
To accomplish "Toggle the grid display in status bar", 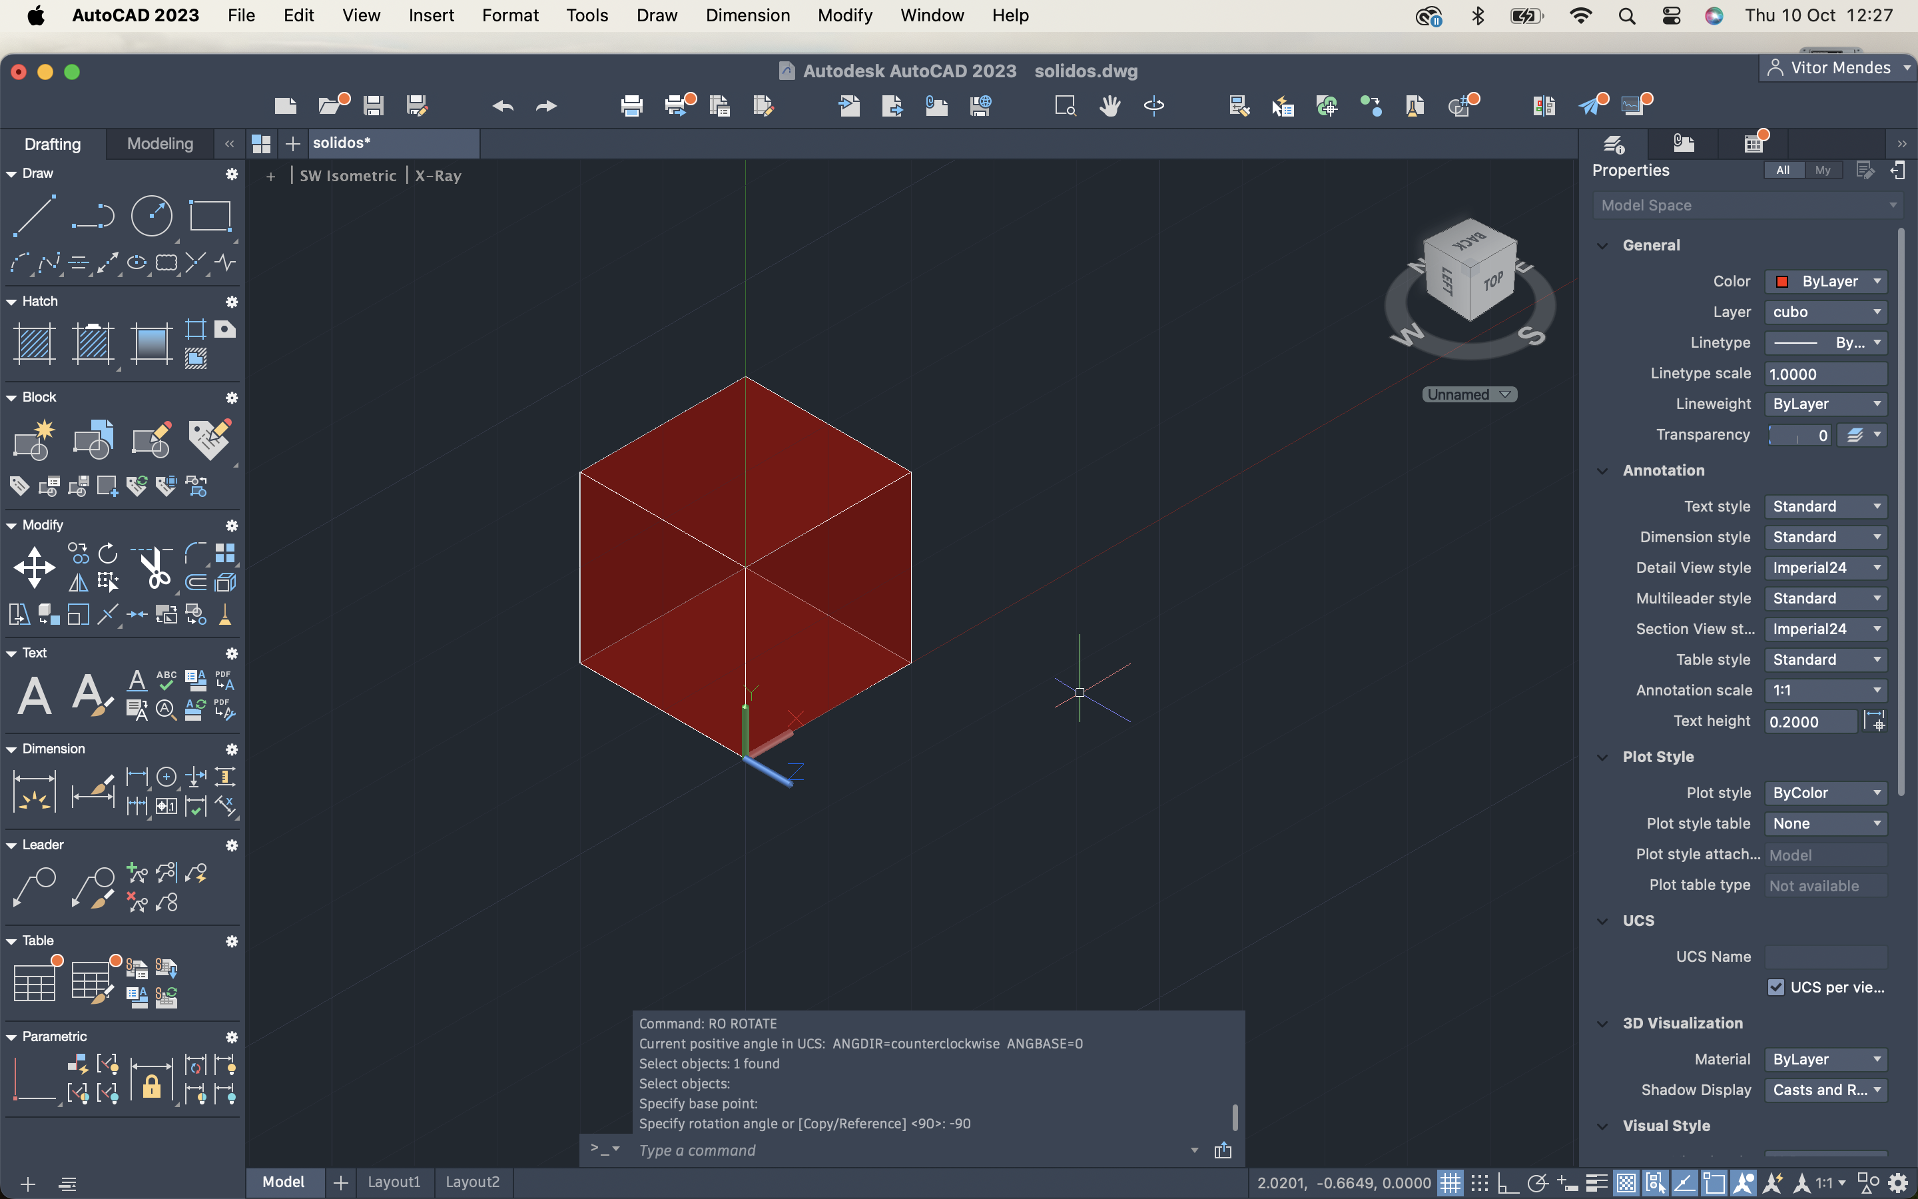I will tap(1450, 1183).
